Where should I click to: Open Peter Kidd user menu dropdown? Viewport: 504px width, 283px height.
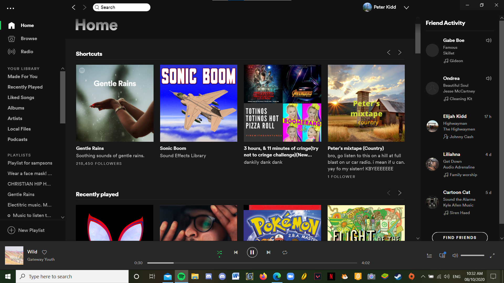pos(406,8)
